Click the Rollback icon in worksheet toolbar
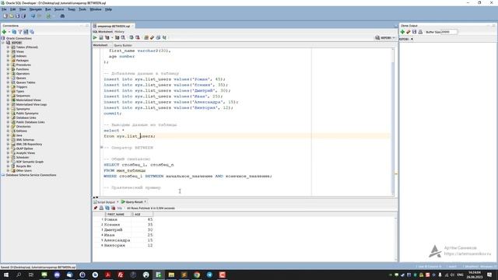This screenshot has width=498, height=280. [x=138, y=37]
